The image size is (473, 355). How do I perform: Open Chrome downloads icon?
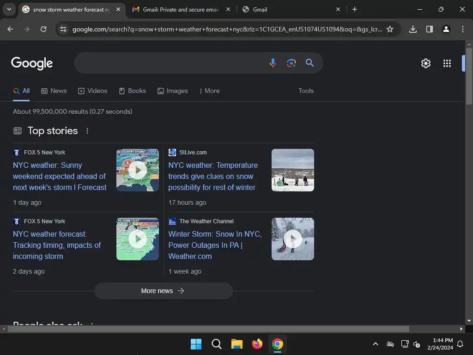coord(412,29)
